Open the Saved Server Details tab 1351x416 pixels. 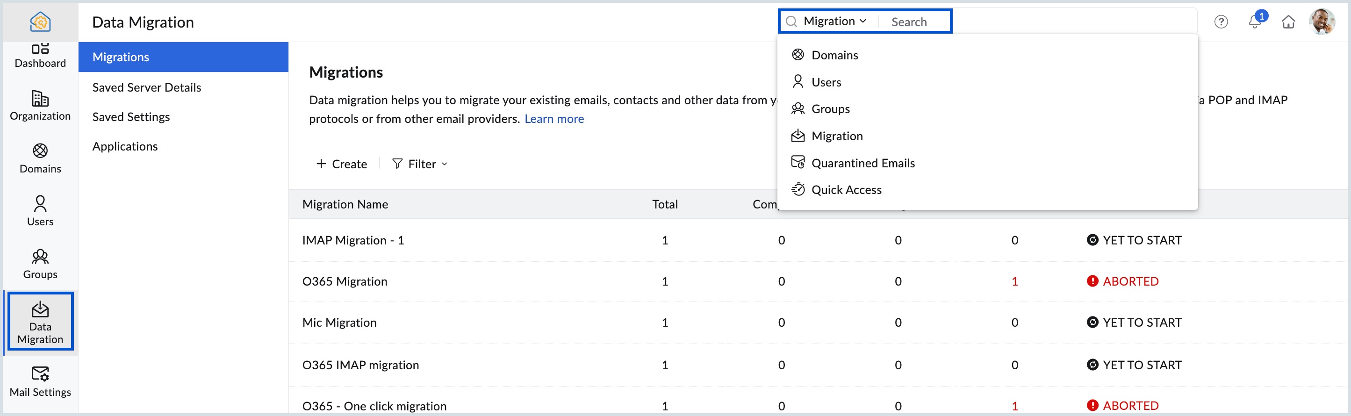(x=146, y=87)
